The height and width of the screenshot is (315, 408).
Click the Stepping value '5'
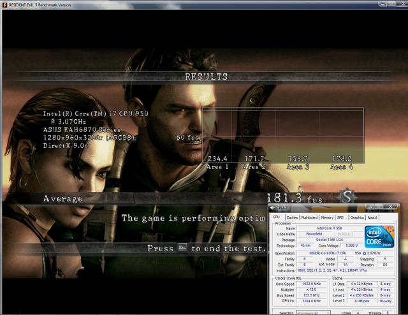pos(385,259)
